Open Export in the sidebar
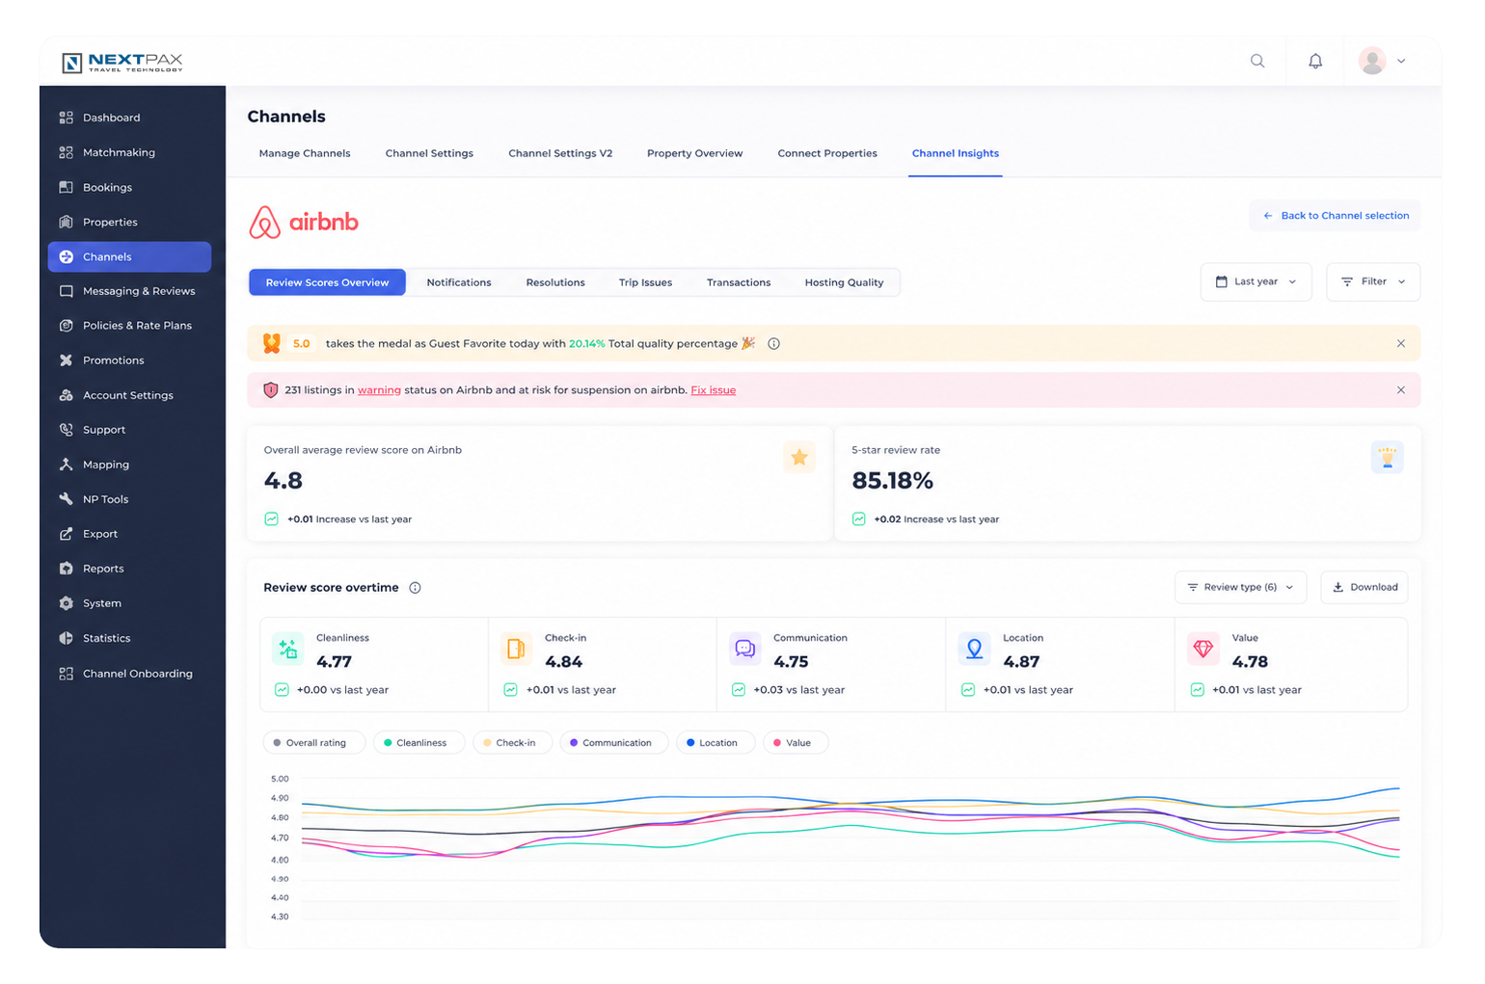The width and height of the screenshot is (1485, 984). tap(129, 534)
